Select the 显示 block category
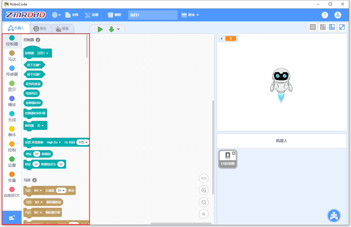 pos(12,86)
